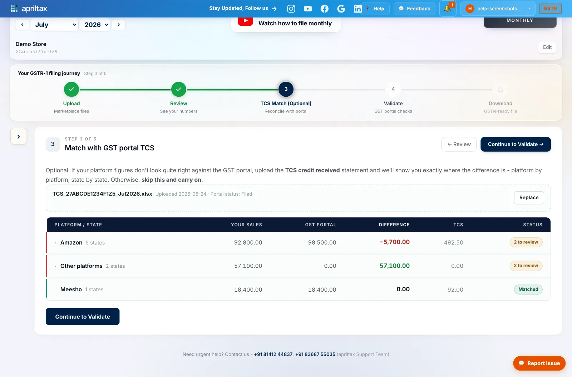The height and width of the screenshot is (377, 572).
Task: Call support number +91 83687 55035
Action: pos(315,355)
